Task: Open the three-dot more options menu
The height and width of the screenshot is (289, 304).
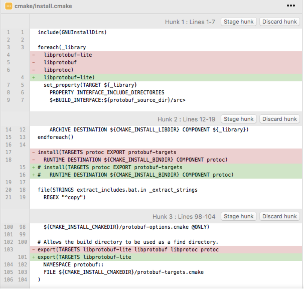Action: tap(291, 6)
